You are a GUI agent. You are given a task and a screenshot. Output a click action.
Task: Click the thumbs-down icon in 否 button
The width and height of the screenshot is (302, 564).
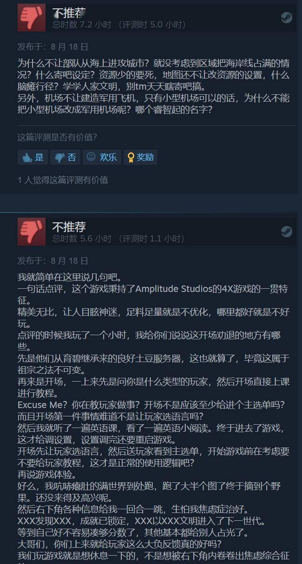pos(59,158)
